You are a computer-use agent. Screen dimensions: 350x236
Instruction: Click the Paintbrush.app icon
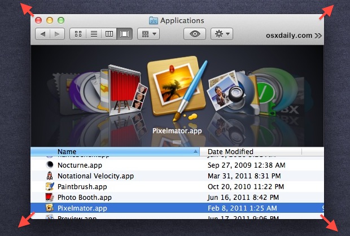pos(50,186)
